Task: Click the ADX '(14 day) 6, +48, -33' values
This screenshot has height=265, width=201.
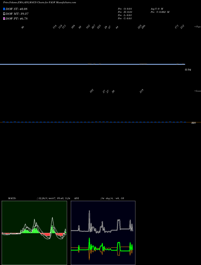Action: (x=112, y=198)
